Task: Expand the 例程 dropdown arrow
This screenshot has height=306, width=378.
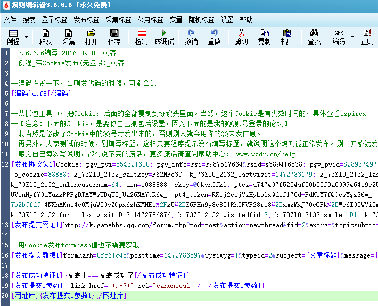Action: [x=26, y=37]
